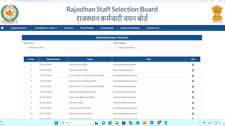The image size is (225, 126).
Task: Go to the Downloads page
Action: 107,28
